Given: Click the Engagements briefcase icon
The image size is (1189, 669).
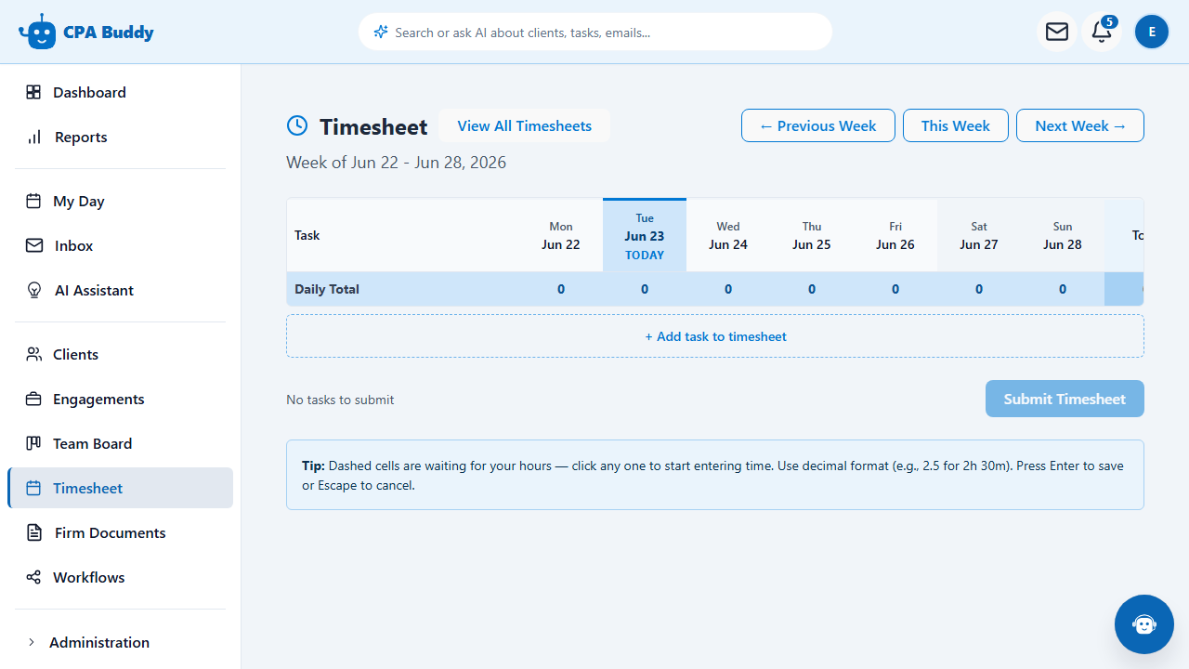Looking at the screenshot, I should pyautogui.click(x=33, y=399).
